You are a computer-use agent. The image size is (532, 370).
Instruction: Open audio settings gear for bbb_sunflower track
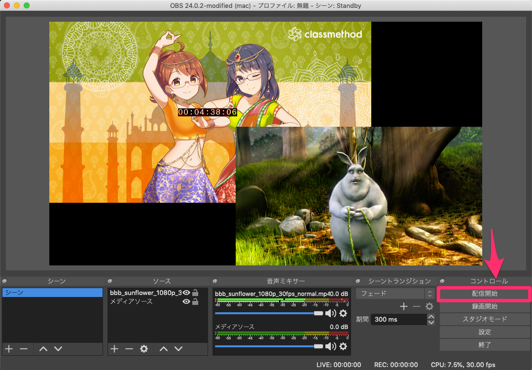click(x=343, y=313)
